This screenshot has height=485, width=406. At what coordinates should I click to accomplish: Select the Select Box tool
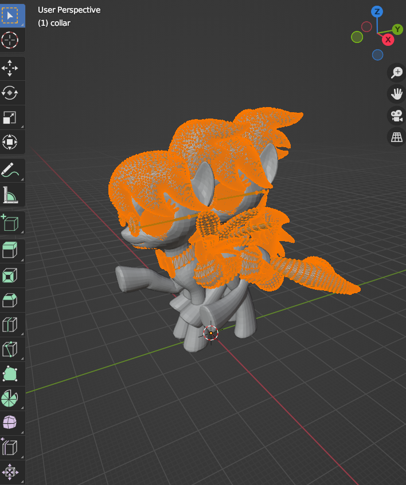(10, 15)
